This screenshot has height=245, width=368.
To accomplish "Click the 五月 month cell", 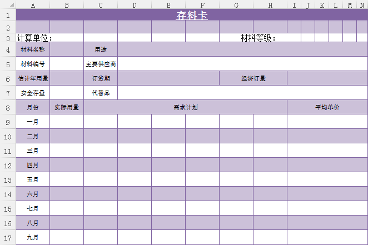I will click(33, 180).
